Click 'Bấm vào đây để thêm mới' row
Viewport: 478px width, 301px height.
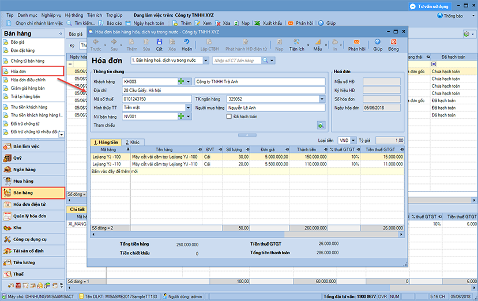pyautogui.click(x=247, y=171)
